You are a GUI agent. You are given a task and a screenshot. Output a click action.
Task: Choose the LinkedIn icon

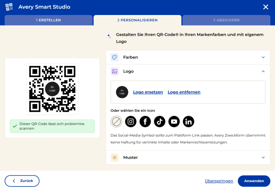click(188, 122)
